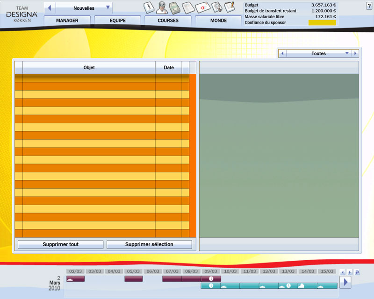Viewport: 374px width, 299px height.
Task: Expand the Toutes filter dropdown
Action: pyautogui.click(x=347, y=53)
